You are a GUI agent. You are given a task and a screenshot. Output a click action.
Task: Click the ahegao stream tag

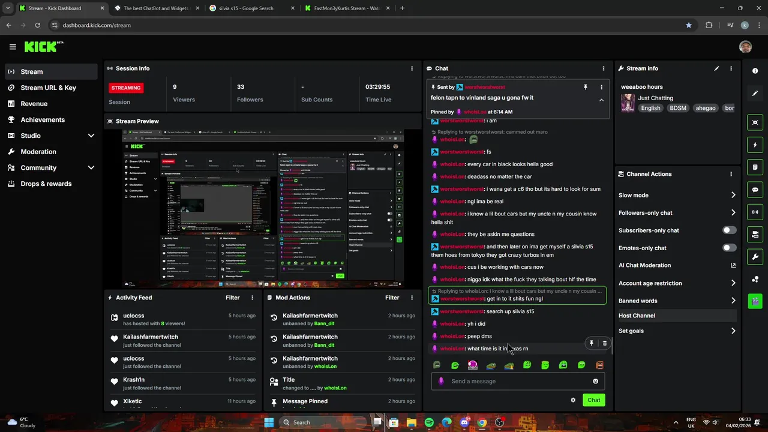pos(705,108)
